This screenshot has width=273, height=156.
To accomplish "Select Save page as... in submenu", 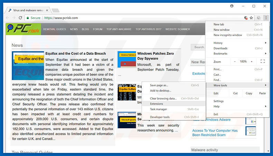I will coord(173,85).
